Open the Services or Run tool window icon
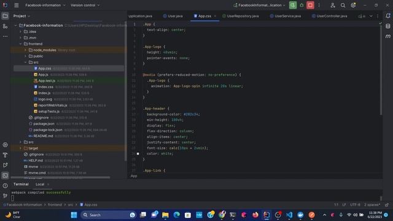 point(5,145)
